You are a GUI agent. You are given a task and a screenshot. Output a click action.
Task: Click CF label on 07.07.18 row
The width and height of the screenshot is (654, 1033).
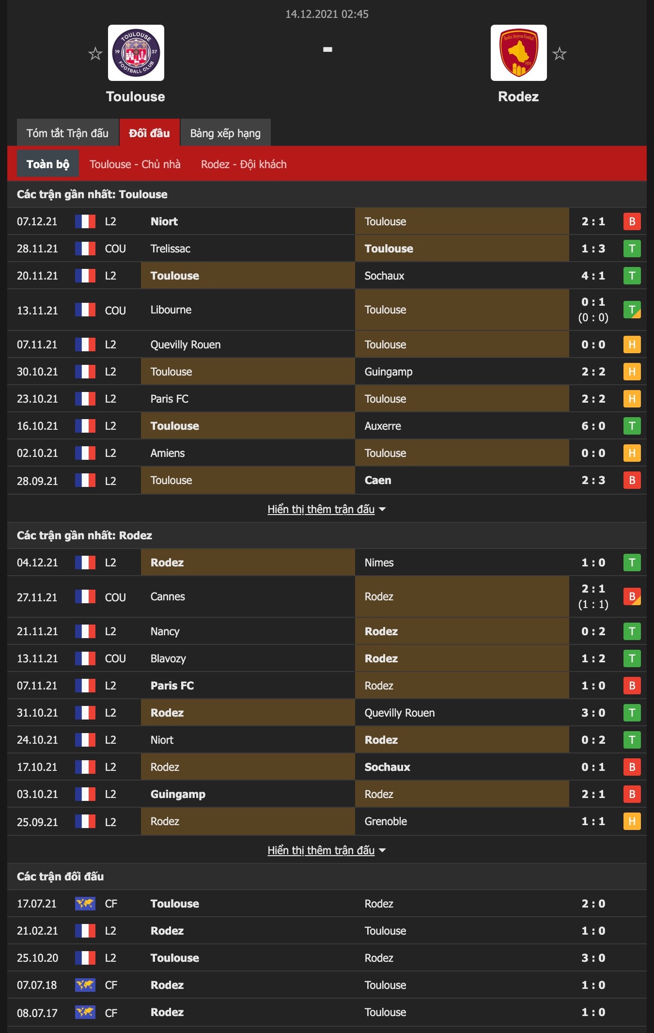pos(111,985)
